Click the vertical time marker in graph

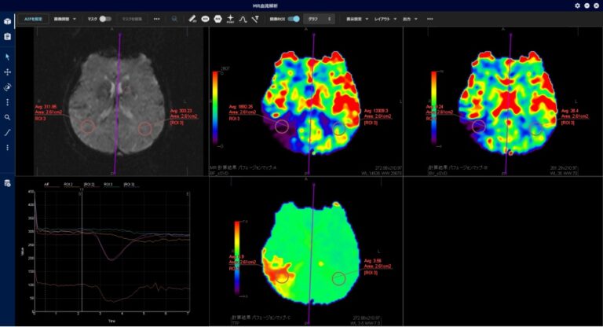[x=82, y=252]
